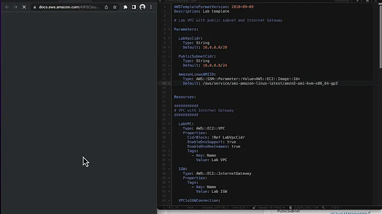Screen dimensions: 382x214
Task: Click the line and column position indicator
Action: [x=171, y=208]
